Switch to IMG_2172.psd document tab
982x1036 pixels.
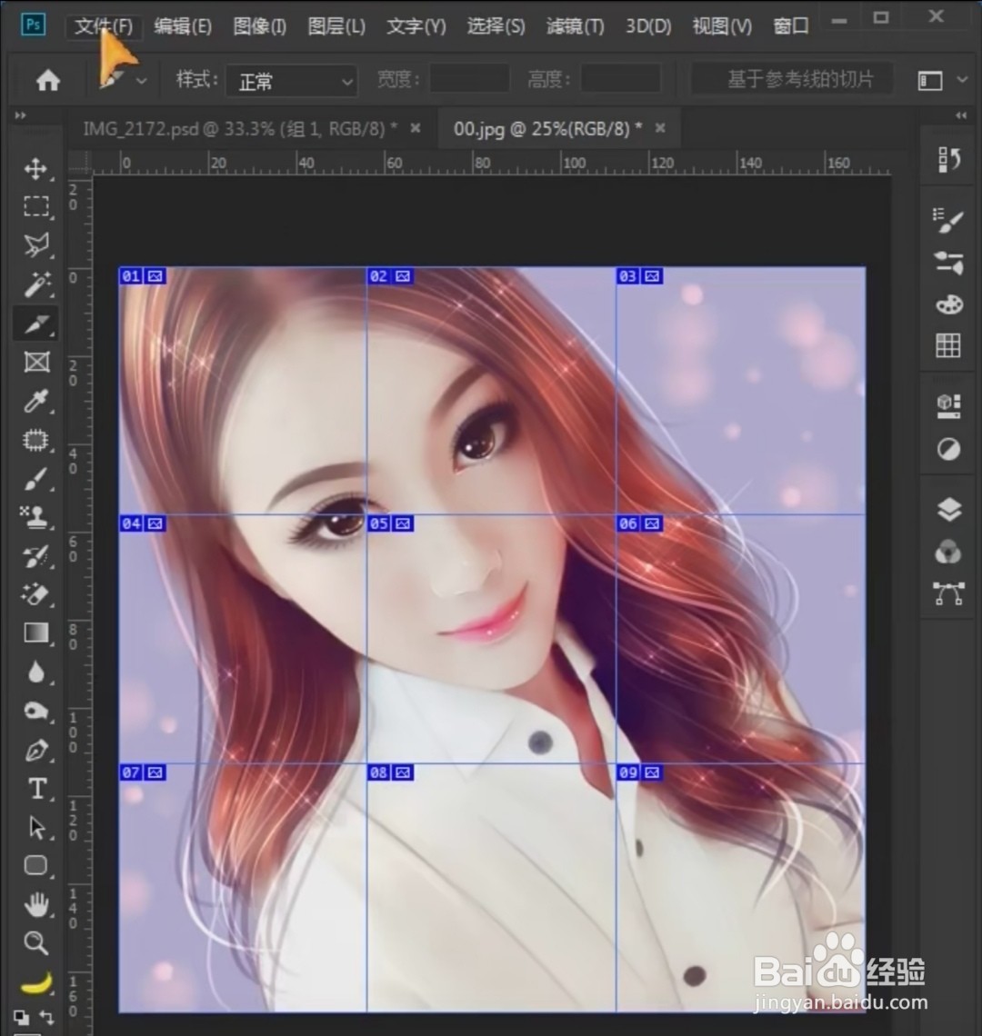click(240, 129)
